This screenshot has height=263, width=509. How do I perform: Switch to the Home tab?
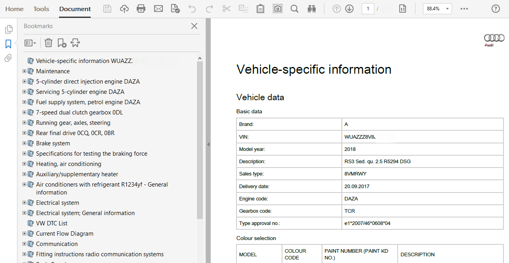(x=14, y=9)
